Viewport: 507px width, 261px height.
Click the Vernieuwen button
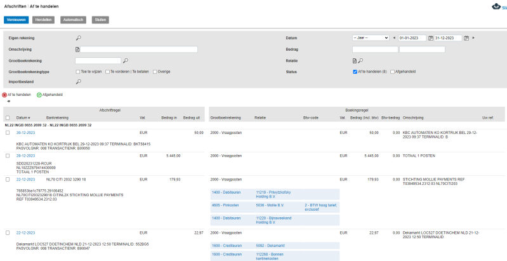pos(16,20)
